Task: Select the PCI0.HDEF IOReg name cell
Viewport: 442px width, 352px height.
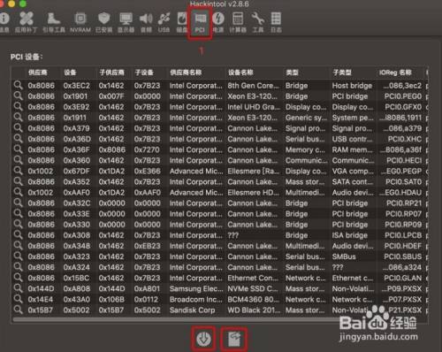Action: (403, 246)
